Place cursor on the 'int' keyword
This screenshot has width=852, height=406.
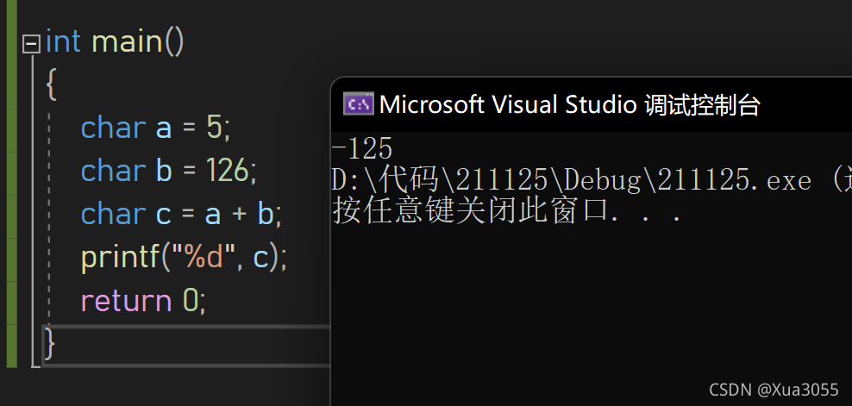click(63, 42)
